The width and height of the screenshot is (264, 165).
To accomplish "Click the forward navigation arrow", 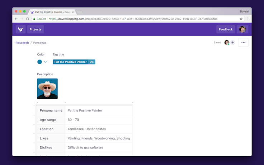I will [22, 19].
